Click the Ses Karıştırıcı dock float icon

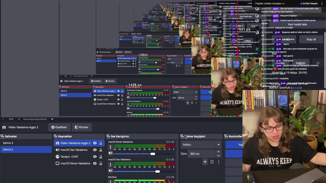coord(108,136)
